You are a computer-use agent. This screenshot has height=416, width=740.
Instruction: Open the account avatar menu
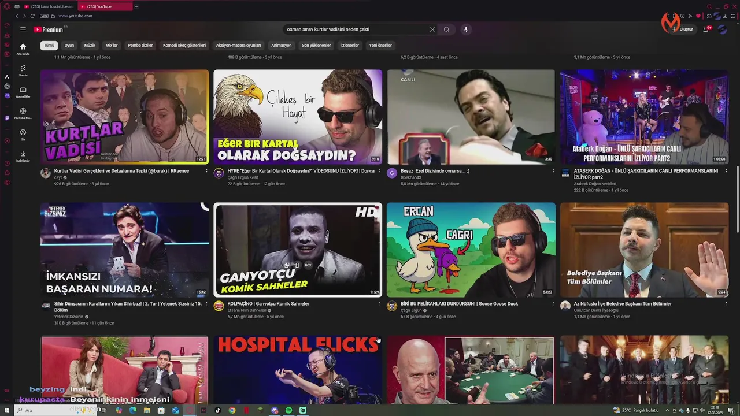coord(722,29)
